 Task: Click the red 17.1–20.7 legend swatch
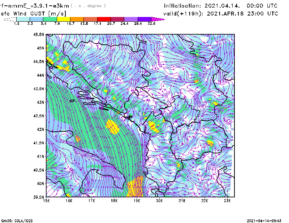pos(104,19)
